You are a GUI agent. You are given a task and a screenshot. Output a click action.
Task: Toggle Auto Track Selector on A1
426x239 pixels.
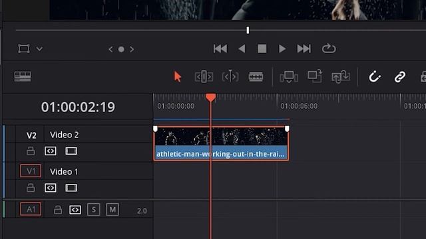click(x=75, y=210)
